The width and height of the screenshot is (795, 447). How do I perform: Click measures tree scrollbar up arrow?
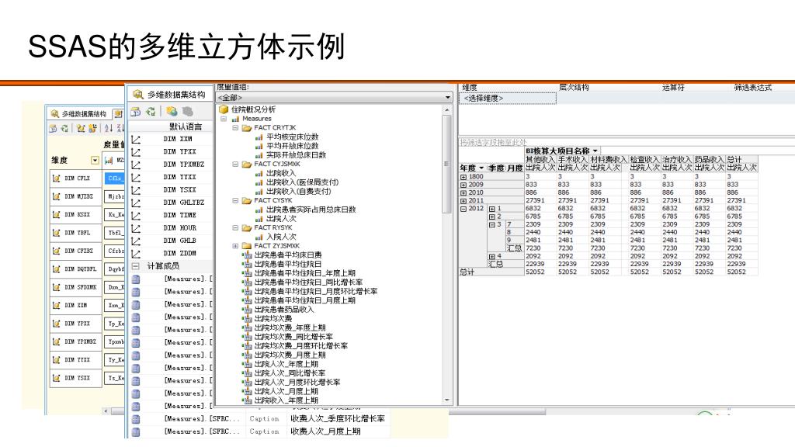point(446,109)
